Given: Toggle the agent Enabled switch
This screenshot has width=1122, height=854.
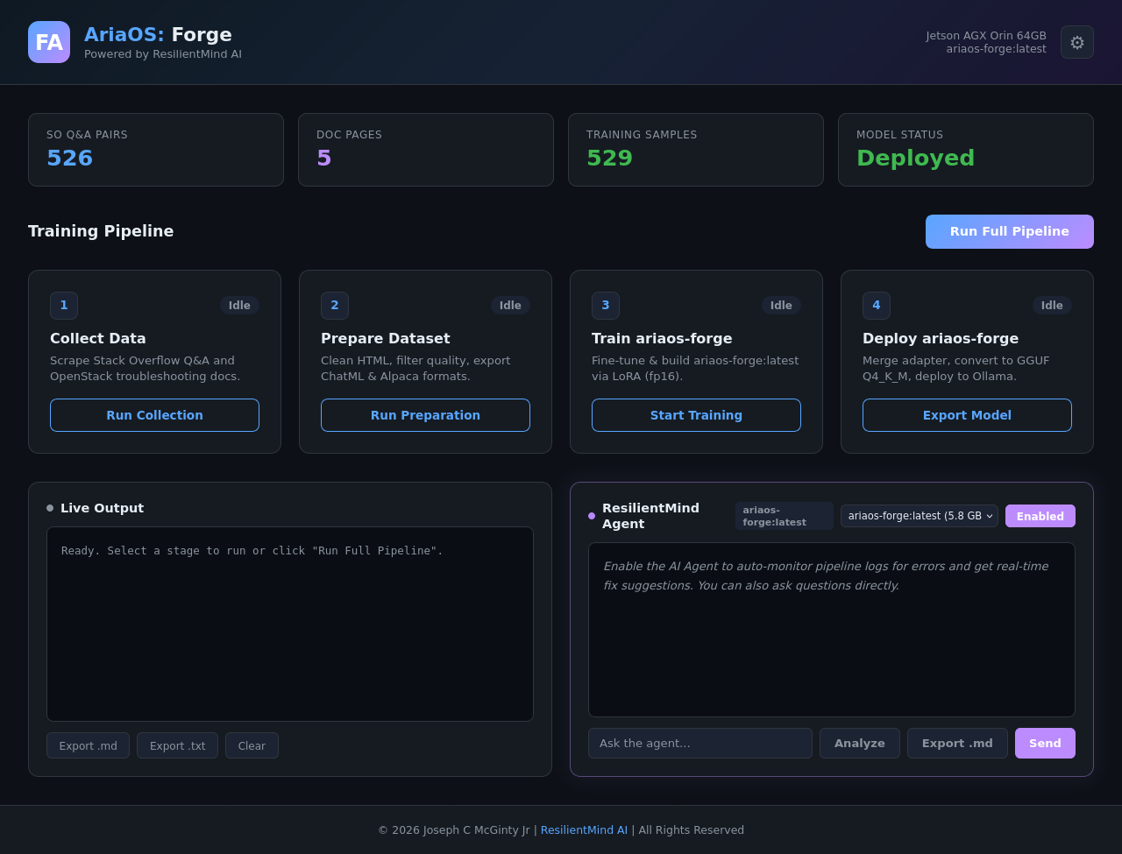Looking at the screenshot, I should pos(1040,516).
